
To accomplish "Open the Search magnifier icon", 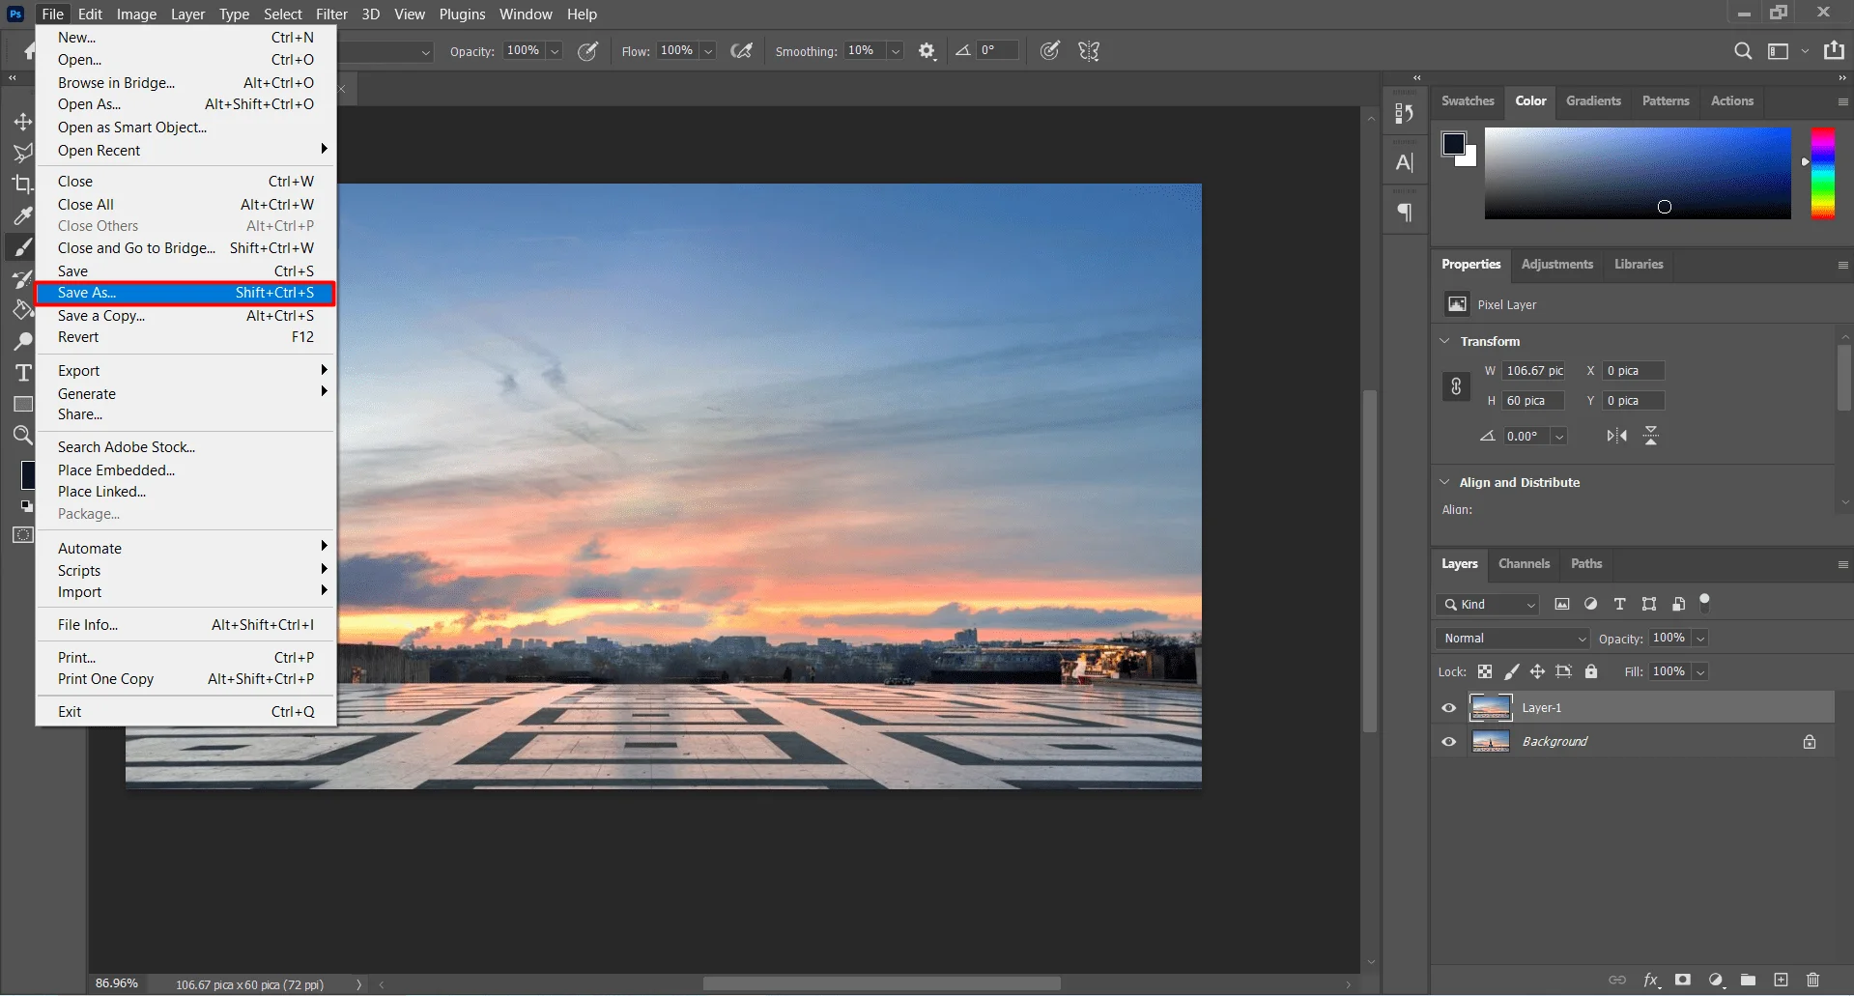I will coord(1743,51).
